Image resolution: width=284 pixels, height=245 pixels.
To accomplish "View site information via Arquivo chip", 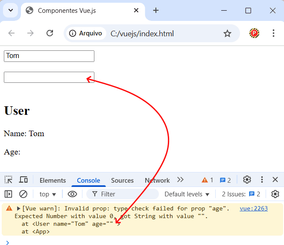I will click(x=86, y=33).
